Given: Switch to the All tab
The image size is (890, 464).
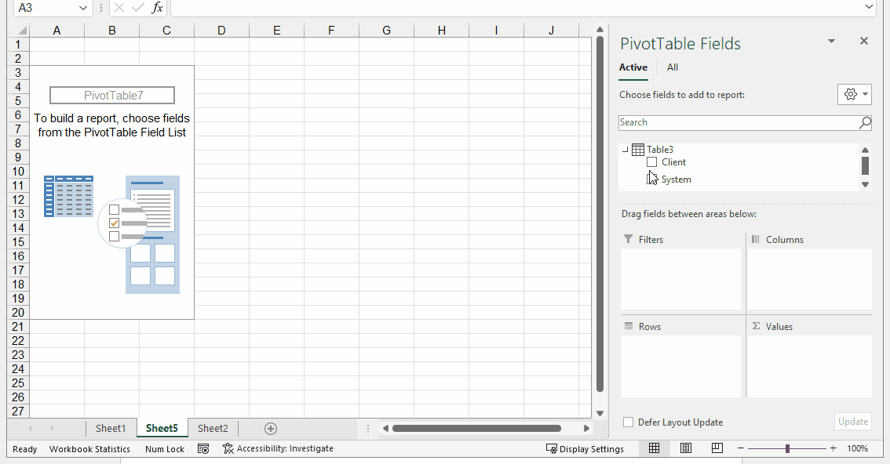Looking at the screenshot, I should (673, 67).
